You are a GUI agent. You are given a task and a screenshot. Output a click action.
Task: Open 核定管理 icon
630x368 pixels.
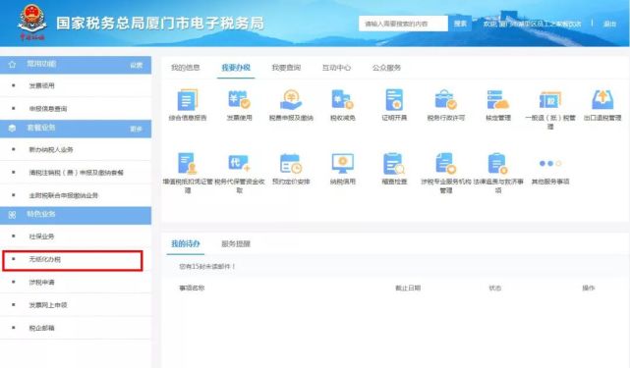pos(498,99)
